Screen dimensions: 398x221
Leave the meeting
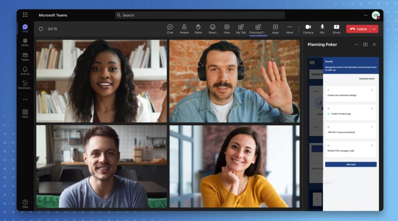point(358,29)
